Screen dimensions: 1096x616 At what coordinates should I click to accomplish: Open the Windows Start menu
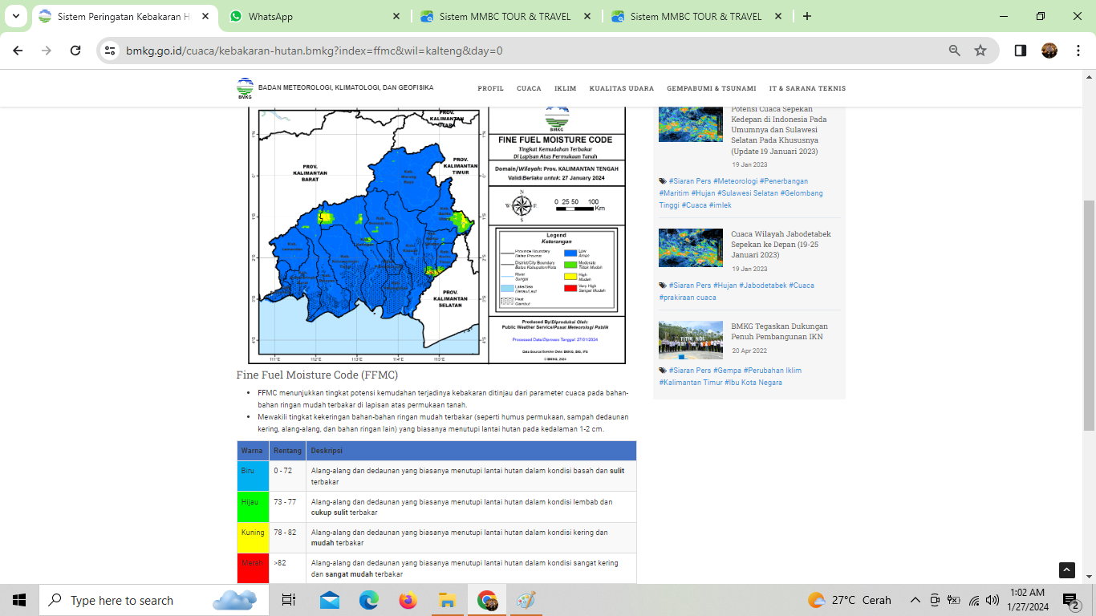(x=19, y=600)
